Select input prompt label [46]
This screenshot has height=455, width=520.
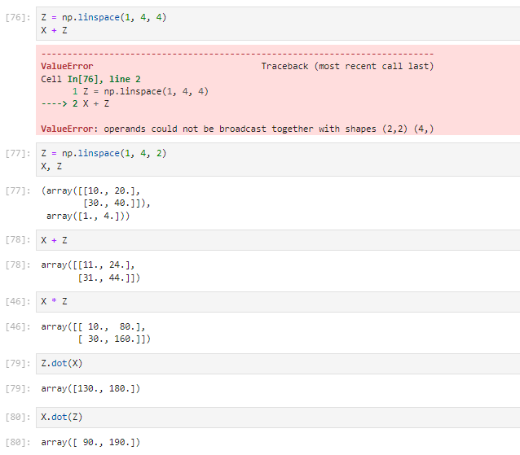[x=18, y=301]
